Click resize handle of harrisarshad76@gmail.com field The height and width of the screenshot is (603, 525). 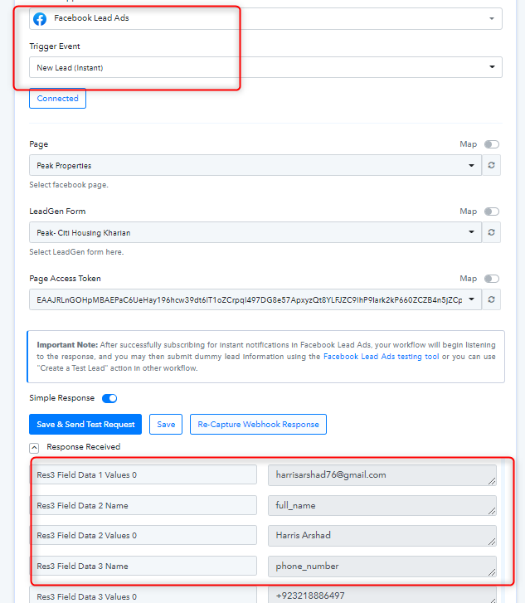pyautogui.click(x=492, y=481)
